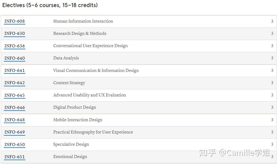The height and width of the screenshot is (164, 277).
Task: Open the INFO-630 course link
Action: (14, 34)
